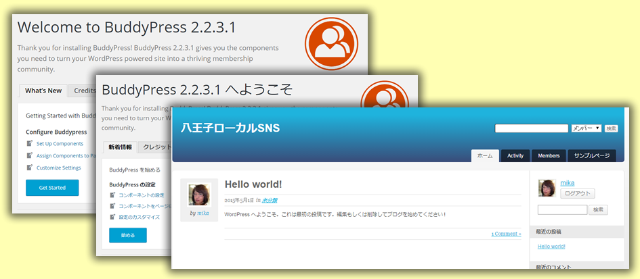Open the Customize Settings link

click(59, 168)
